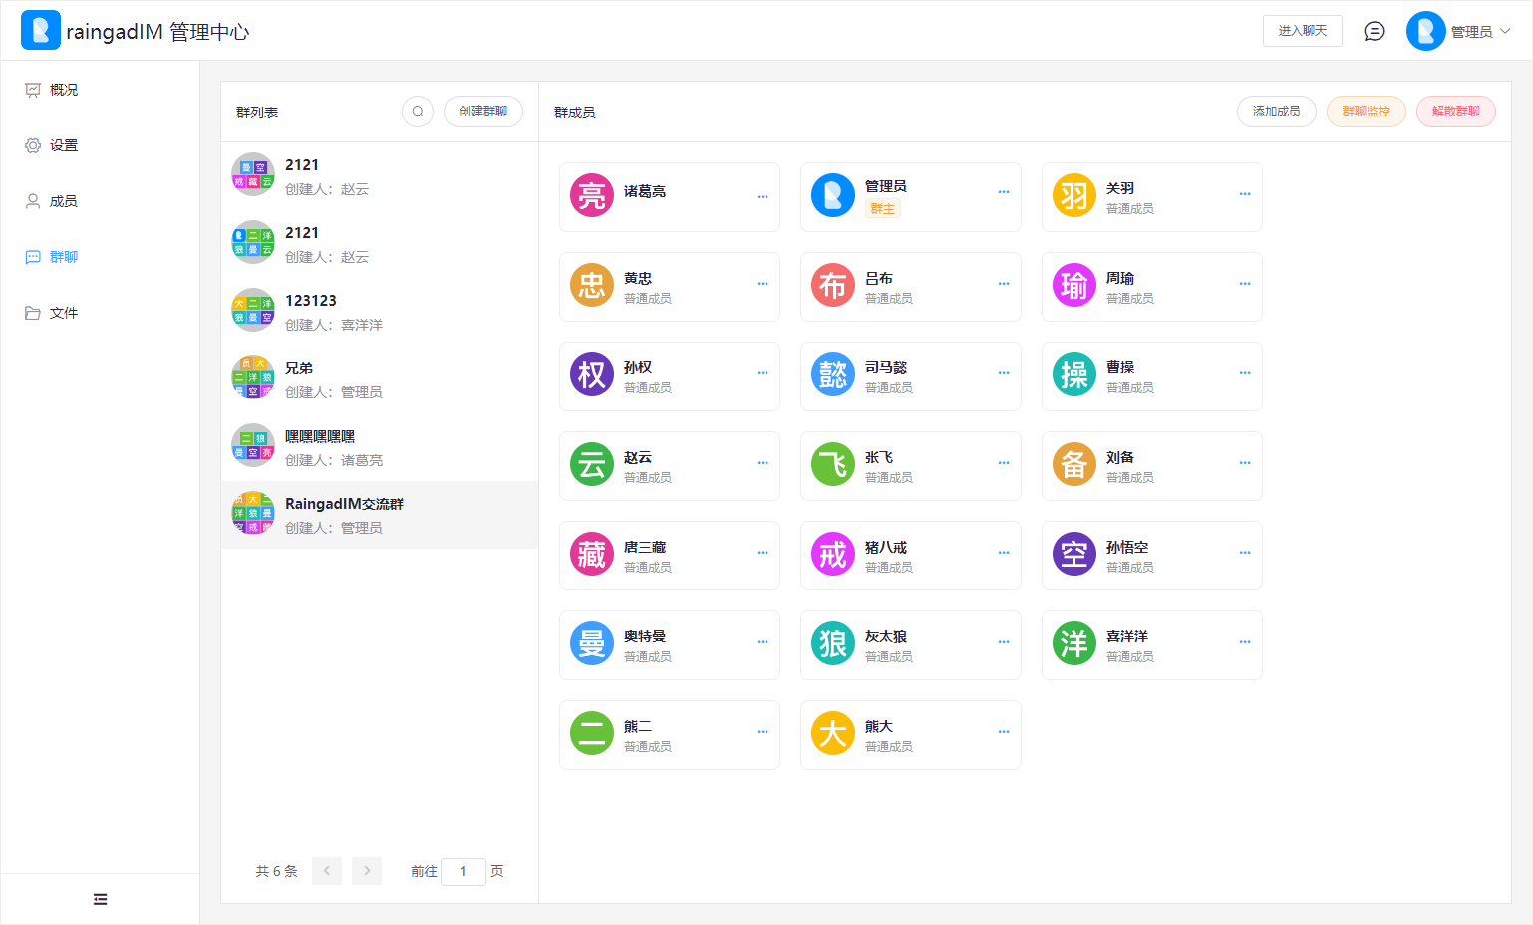
Task: Click the 解散群聊 button
Action: point(1456,112)
